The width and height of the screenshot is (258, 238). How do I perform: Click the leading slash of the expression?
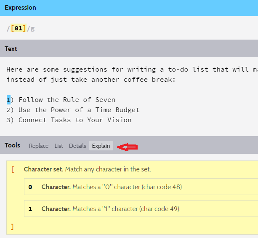pyautogui.click(x=8, y=29)
